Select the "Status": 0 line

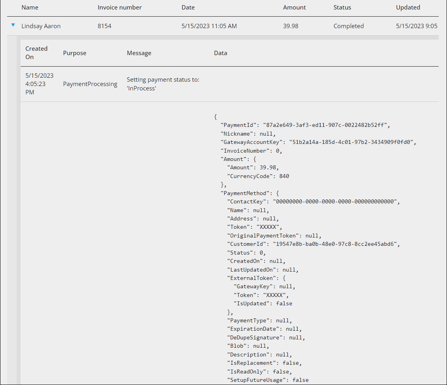click(246, 253)
